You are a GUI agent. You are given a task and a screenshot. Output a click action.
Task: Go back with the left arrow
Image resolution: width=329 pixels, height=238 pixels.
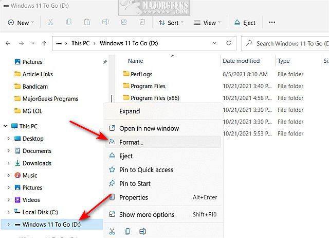8,43
